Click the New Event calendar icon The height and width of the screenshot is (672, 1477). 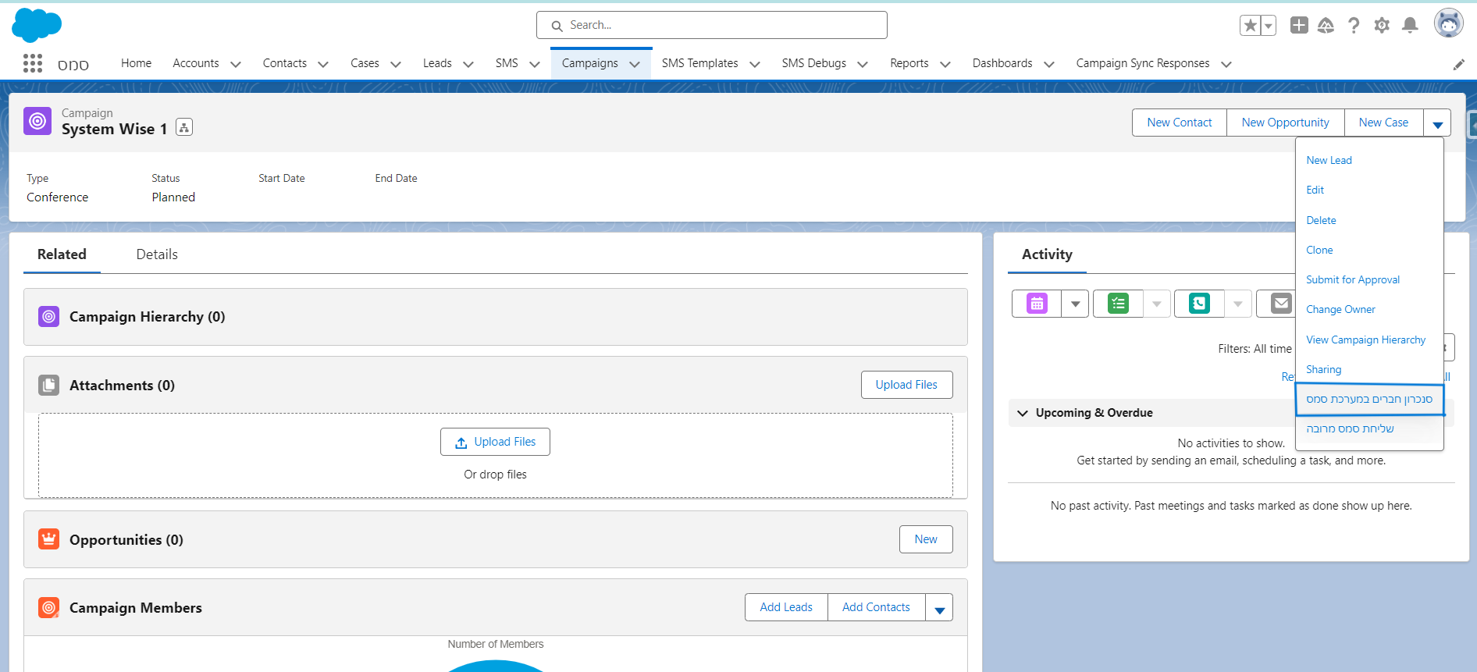1037,304
